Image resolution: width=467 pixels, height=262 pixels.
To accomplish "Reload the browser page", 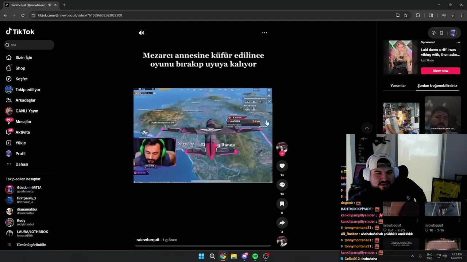I will click(23, 15).
